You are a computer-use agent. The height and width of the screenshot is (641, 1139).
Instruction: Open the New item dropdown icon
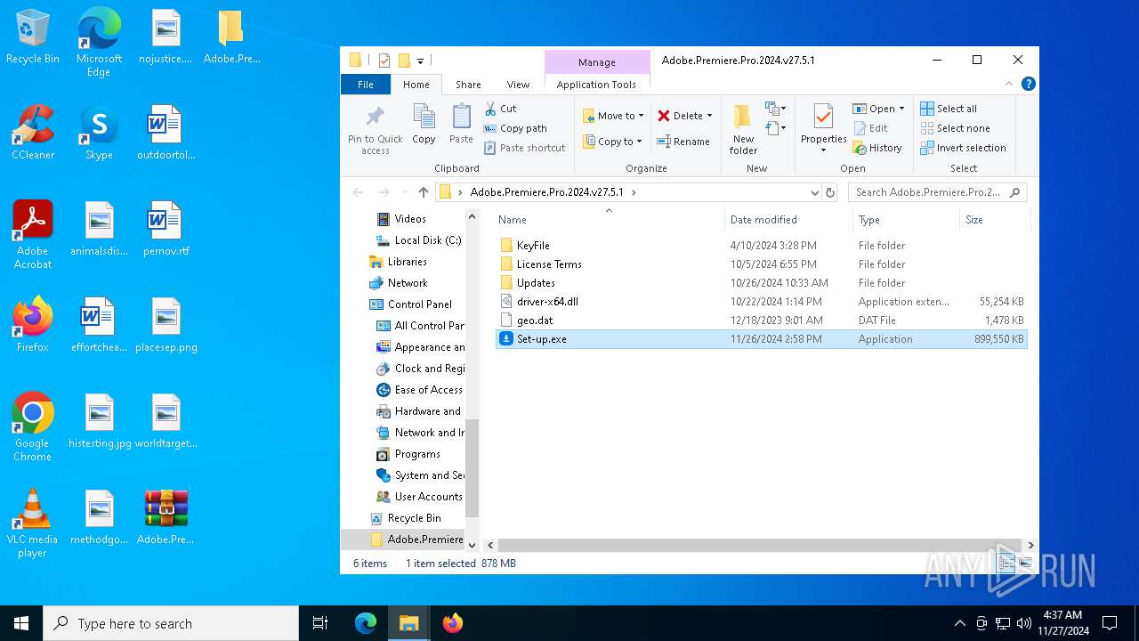coord(776,109)
